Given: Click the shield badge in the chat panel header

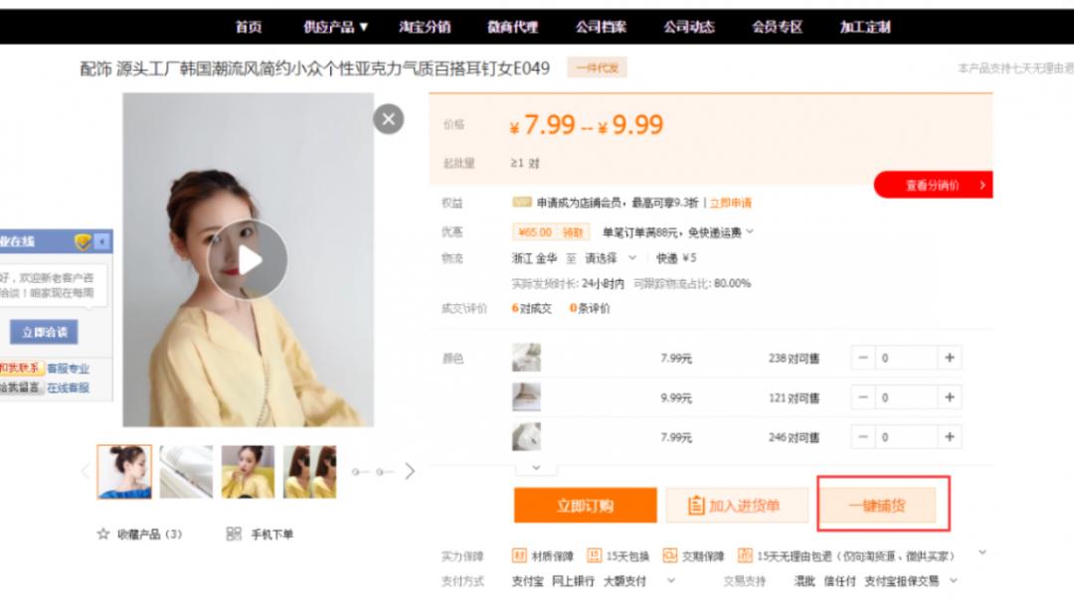Looking at the screenshot, I should 85,242.
